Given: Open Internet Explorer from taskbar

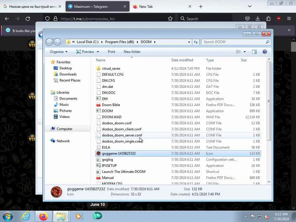Looking at the screenshot, I should point(26,216).
